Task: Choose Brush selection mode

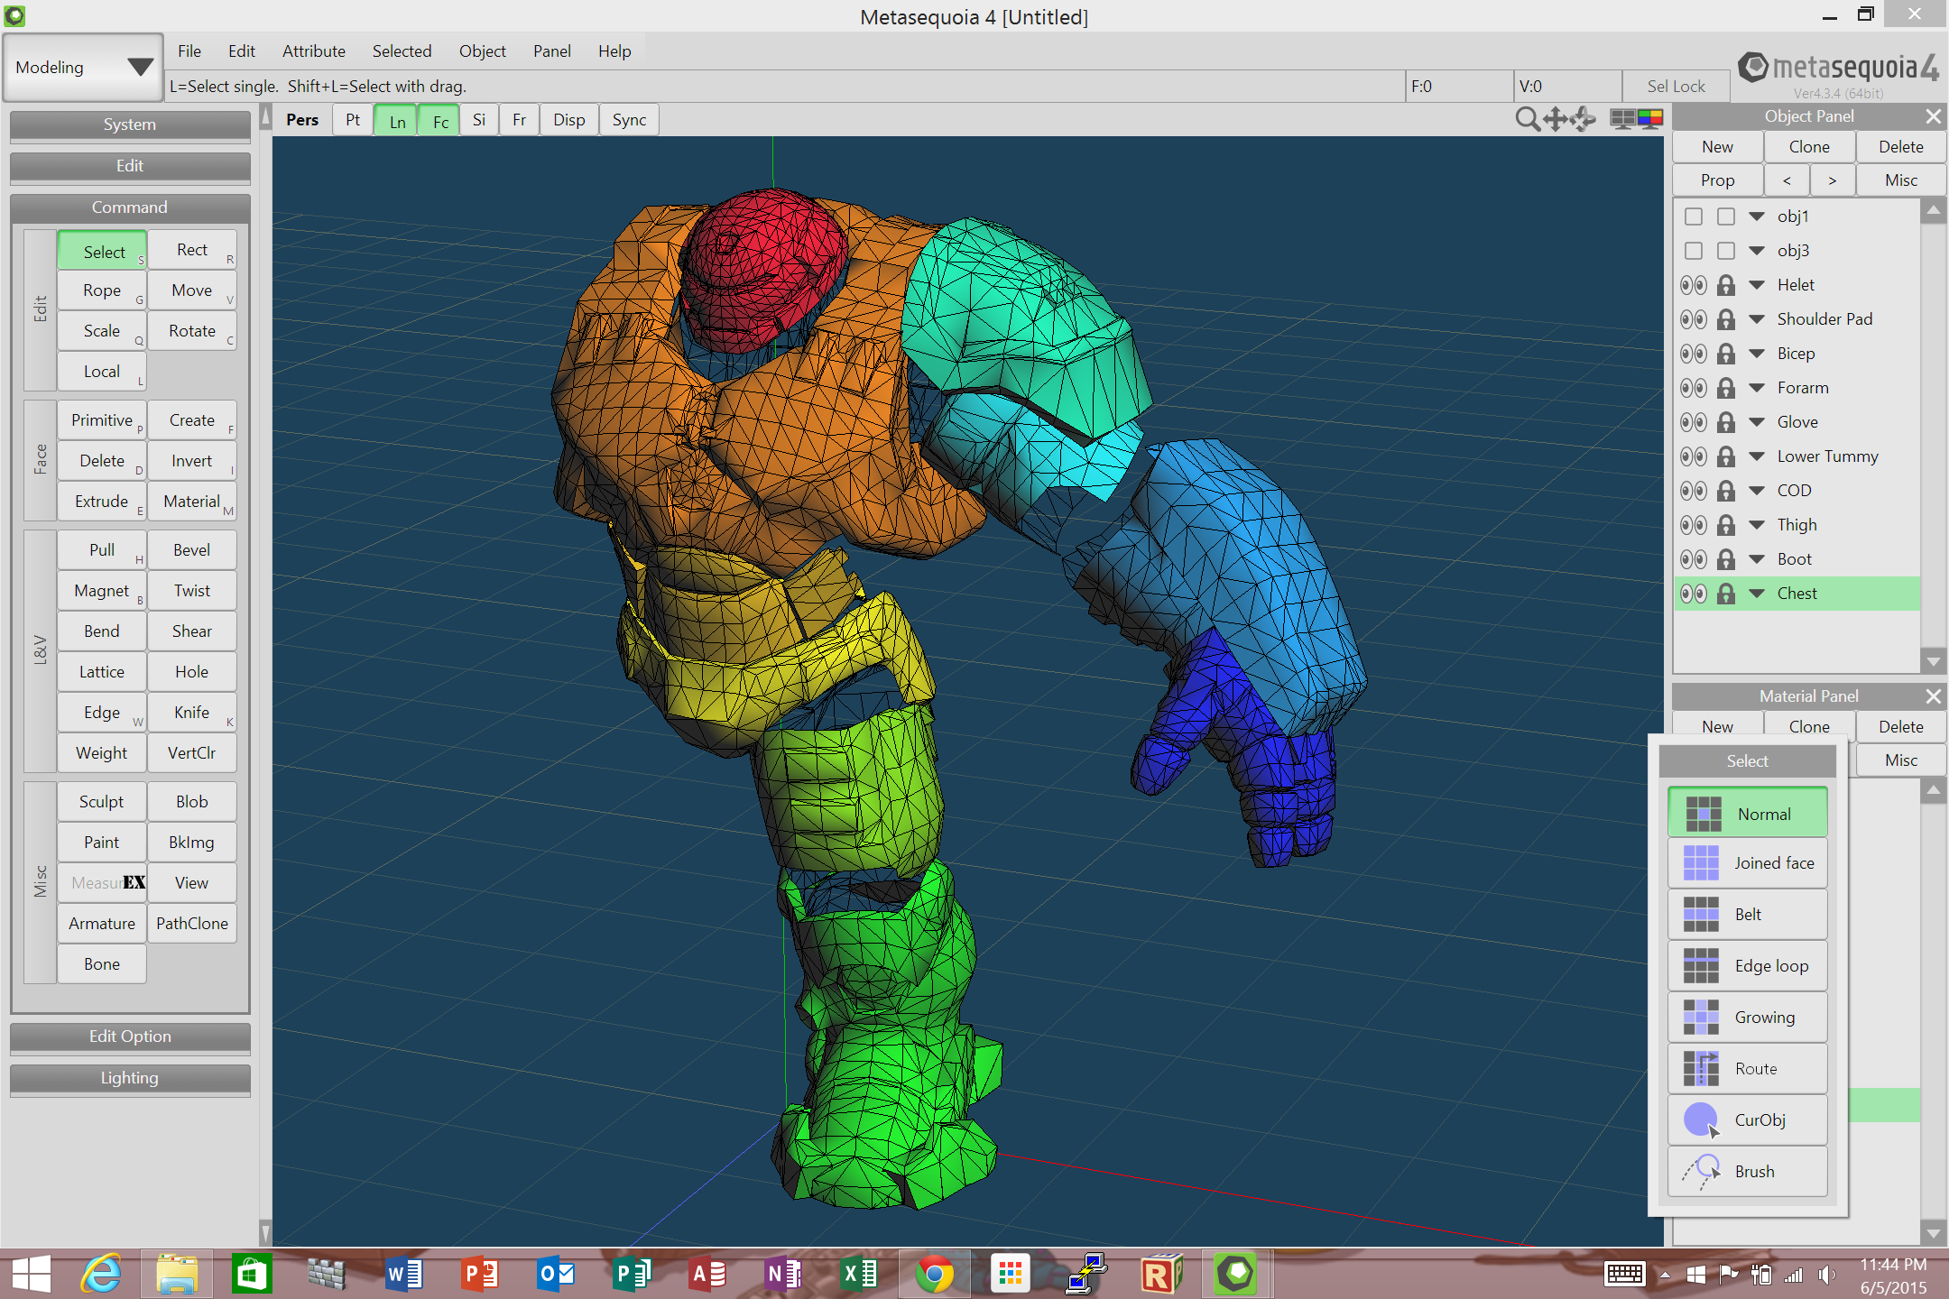Action: click(x=1748, y=1172)
